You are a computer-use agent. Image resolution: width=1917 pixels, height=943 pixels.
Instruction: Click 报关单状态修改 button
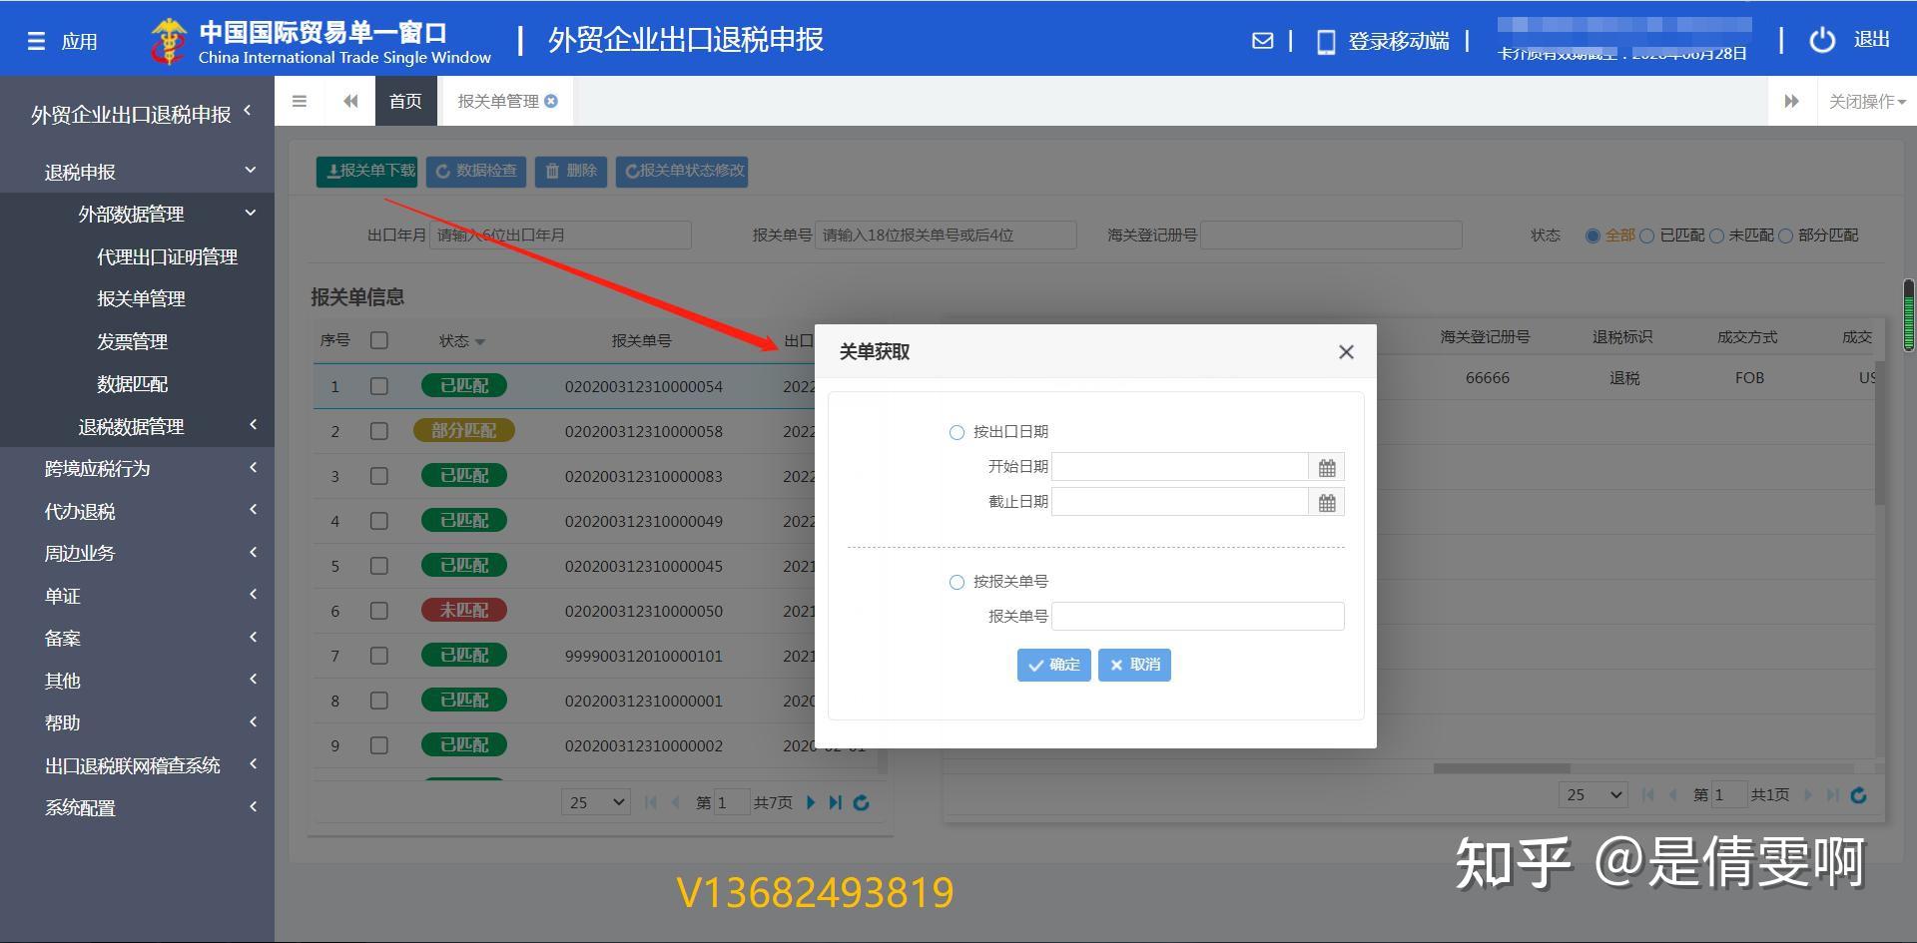point(682,171)
